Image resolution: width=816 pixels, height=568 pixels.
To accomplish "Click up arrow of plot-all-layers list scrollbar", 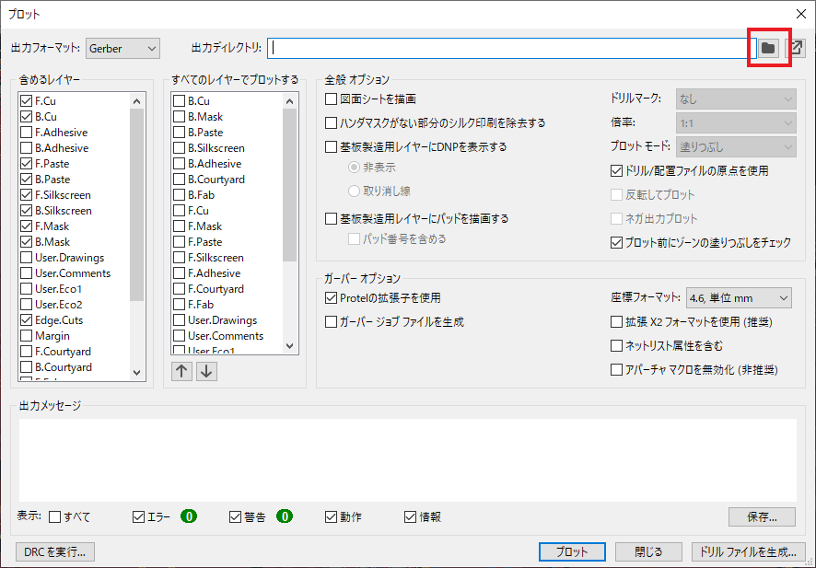I will click(x=290, y=101).
